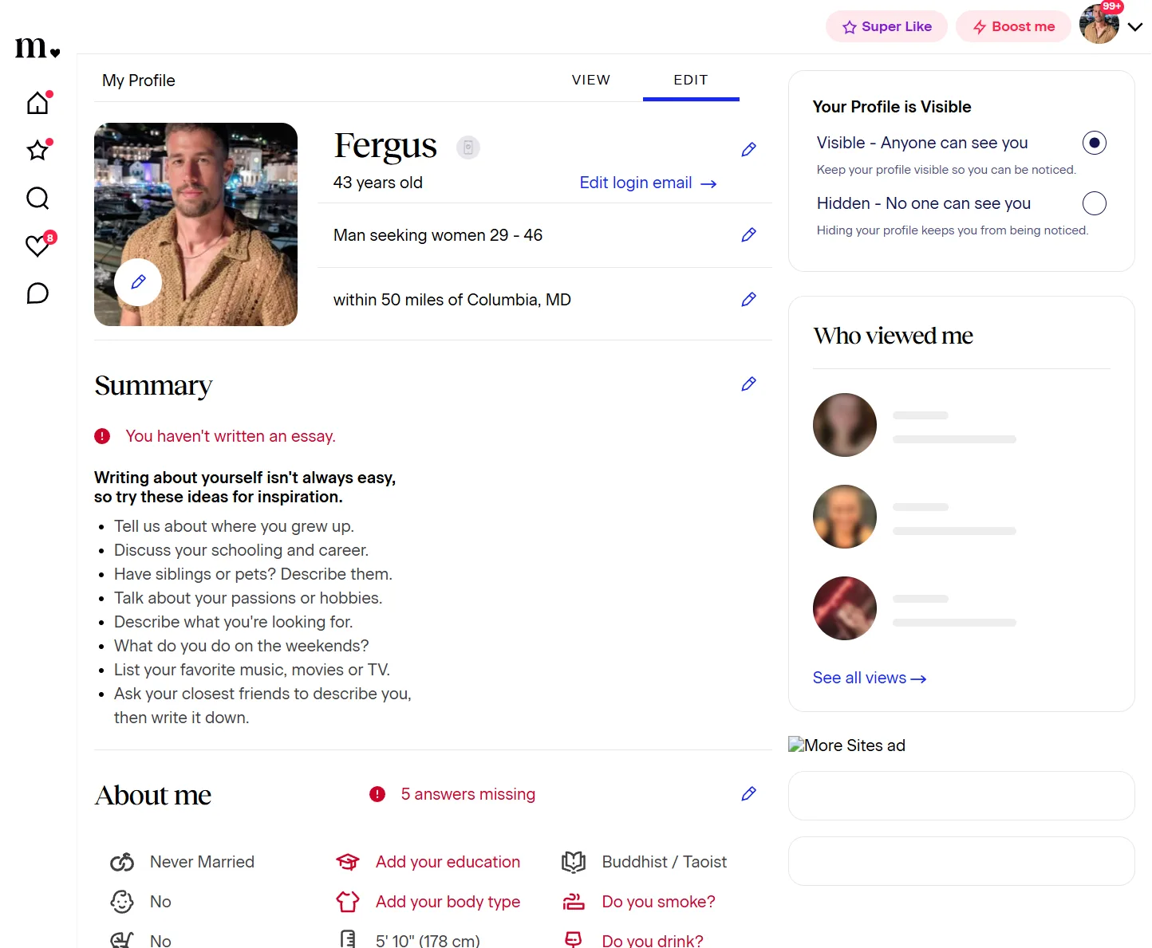The width and height of the screenshot is (1152, 948).
Task: Edit 'Man seeking women 29 - 46' preference
Action: (x=748, y=235)
